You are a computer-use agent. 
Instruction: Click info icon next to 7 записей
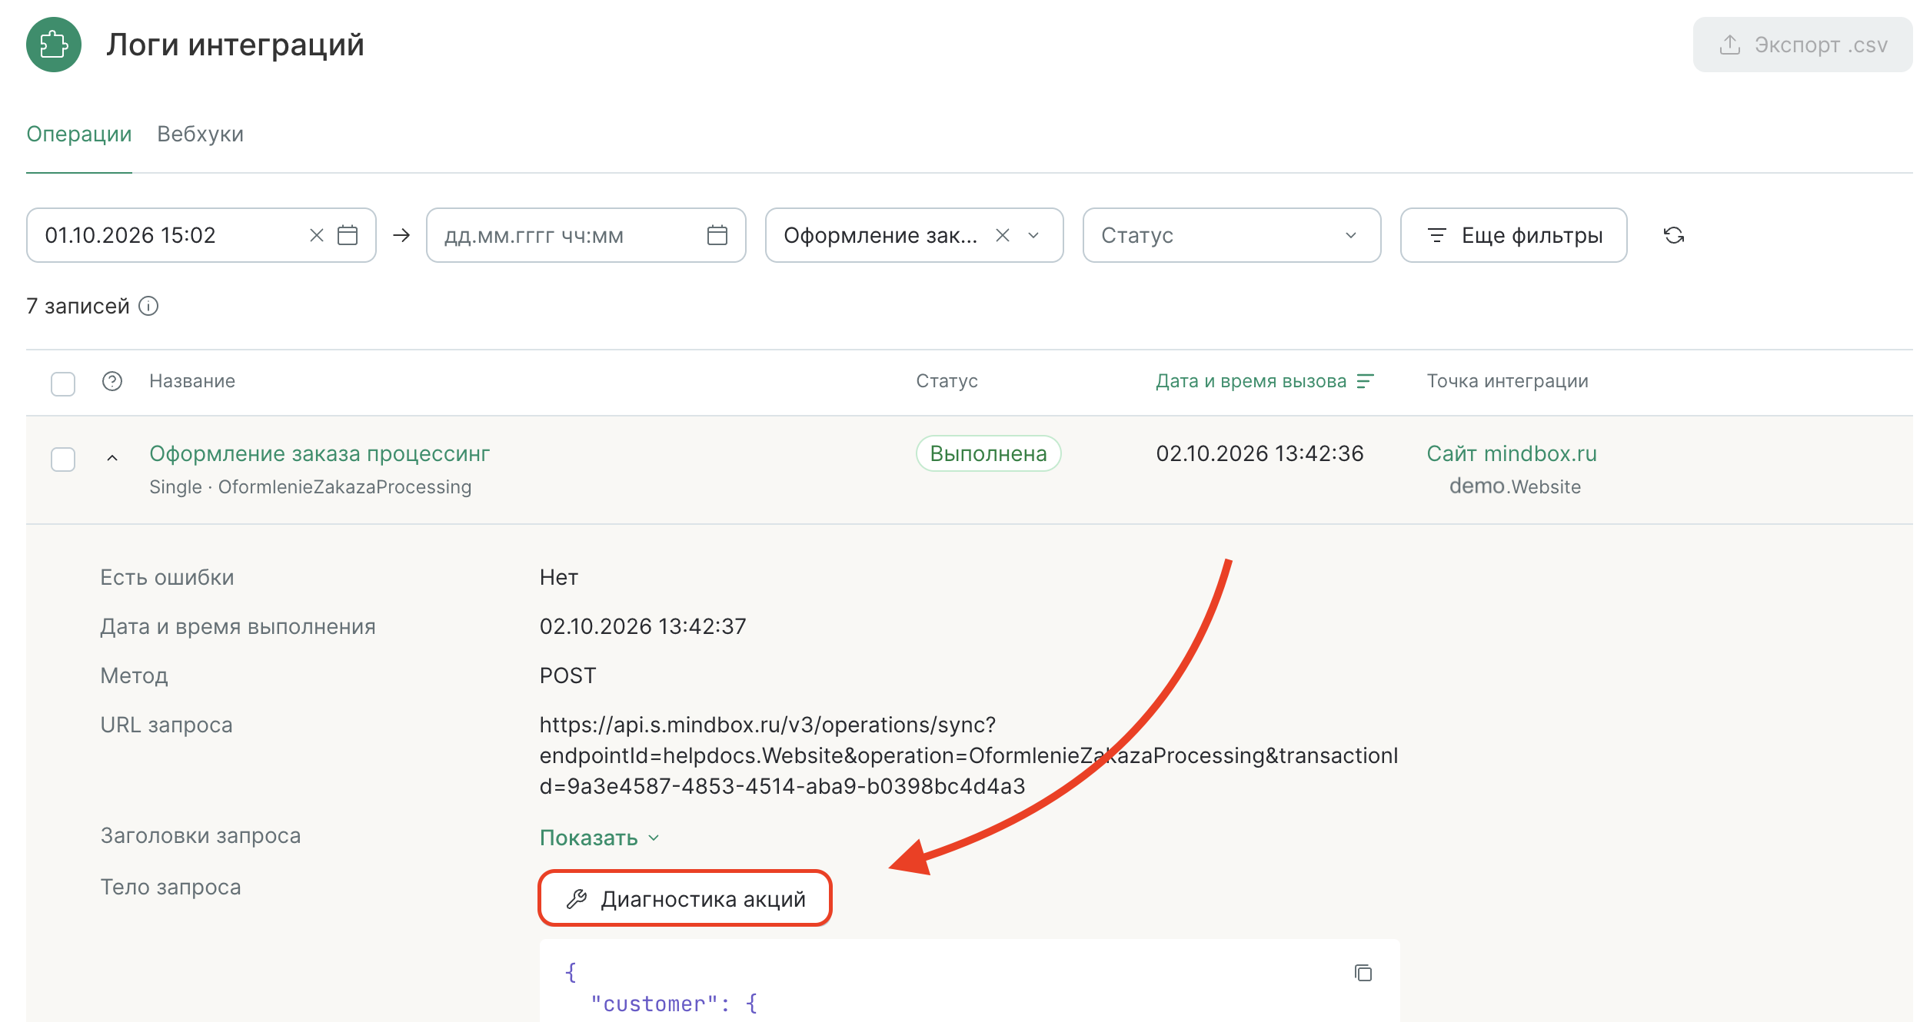(x=148, y=306)
